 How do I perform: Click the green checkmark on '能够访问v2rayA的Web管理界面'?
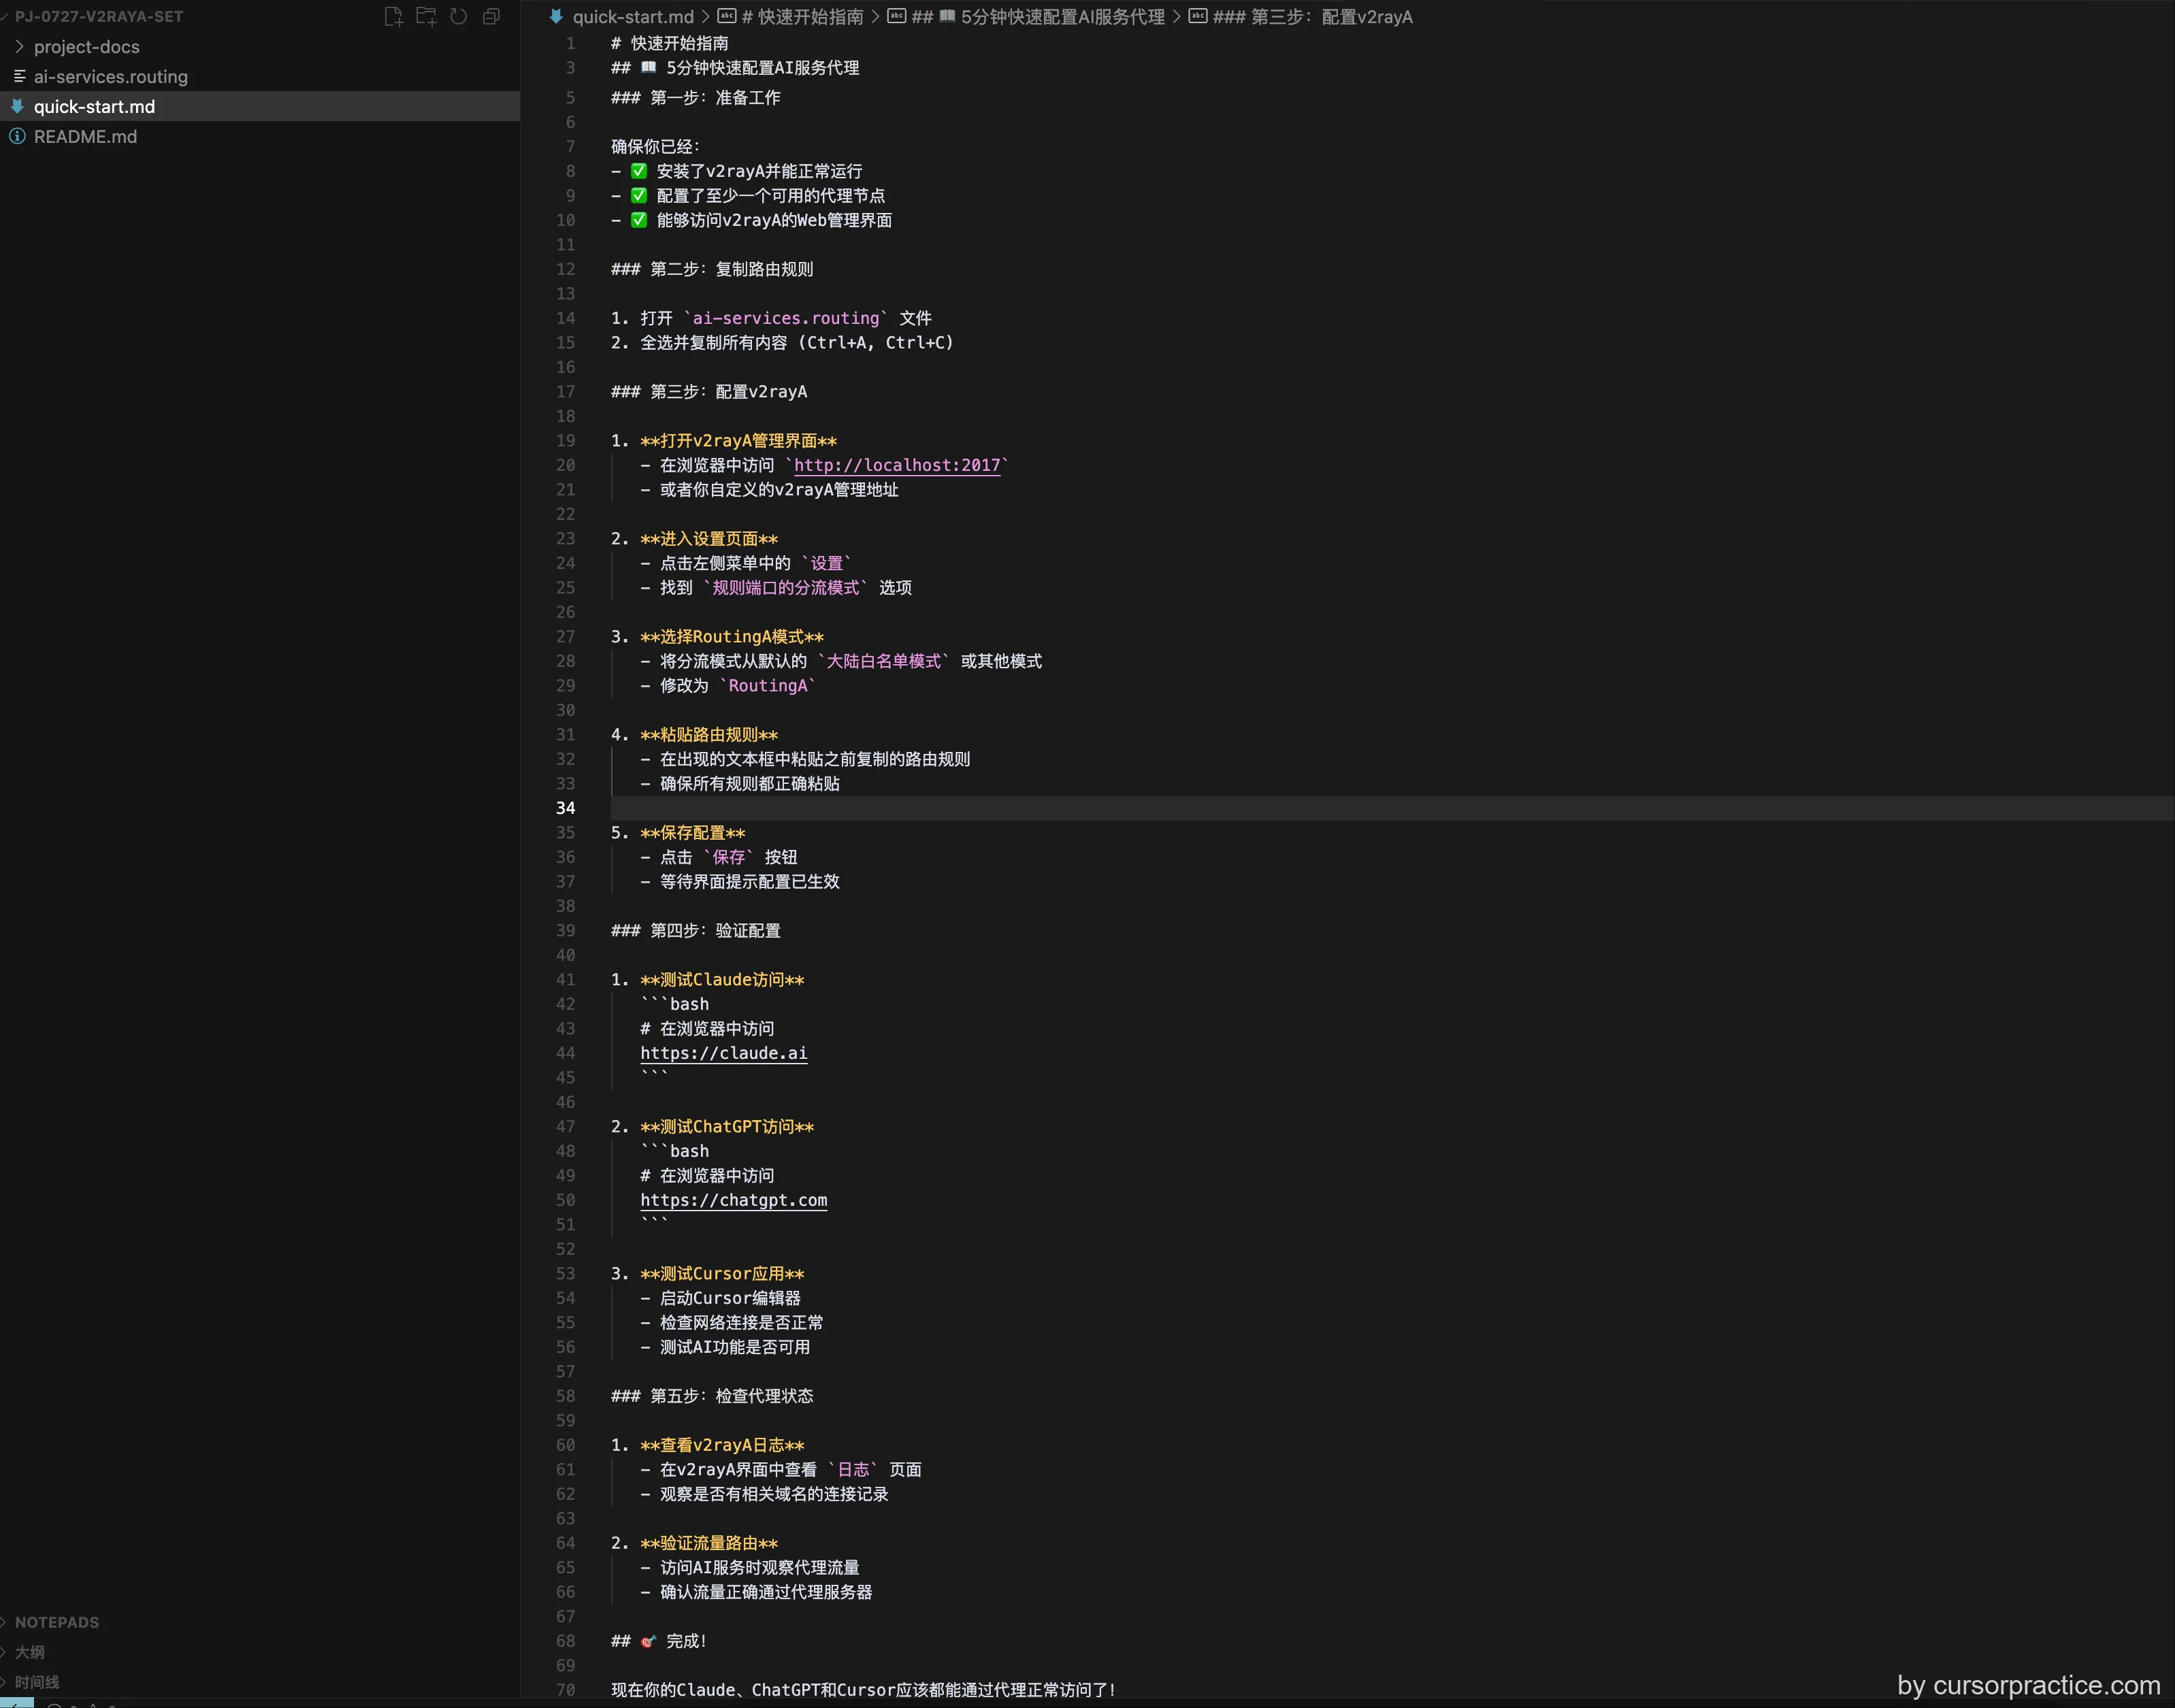pyautogui.click(x=639, y=220)
